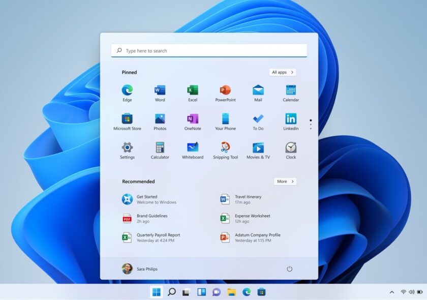Open the Your Phone app
Image resolution: width=427 pixels, height=300 pixels.
coord(225,122)
